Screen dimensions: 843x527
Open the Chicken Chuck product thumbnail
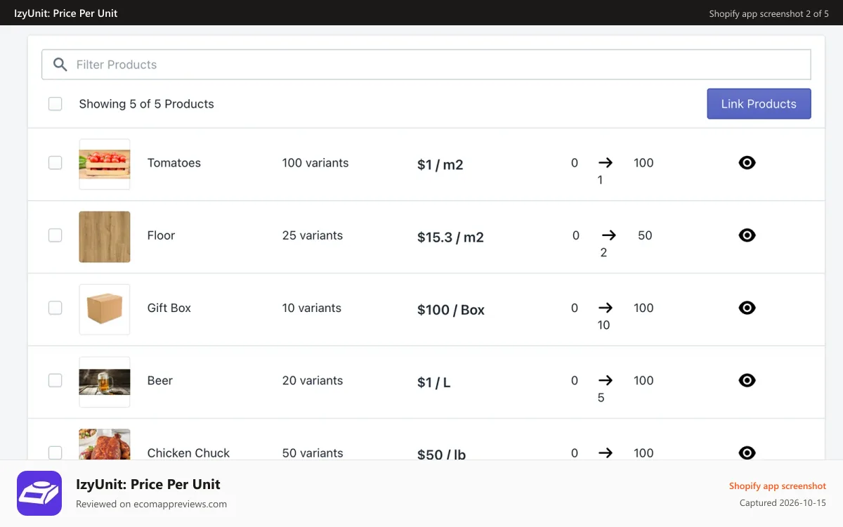tap(105, 444)
